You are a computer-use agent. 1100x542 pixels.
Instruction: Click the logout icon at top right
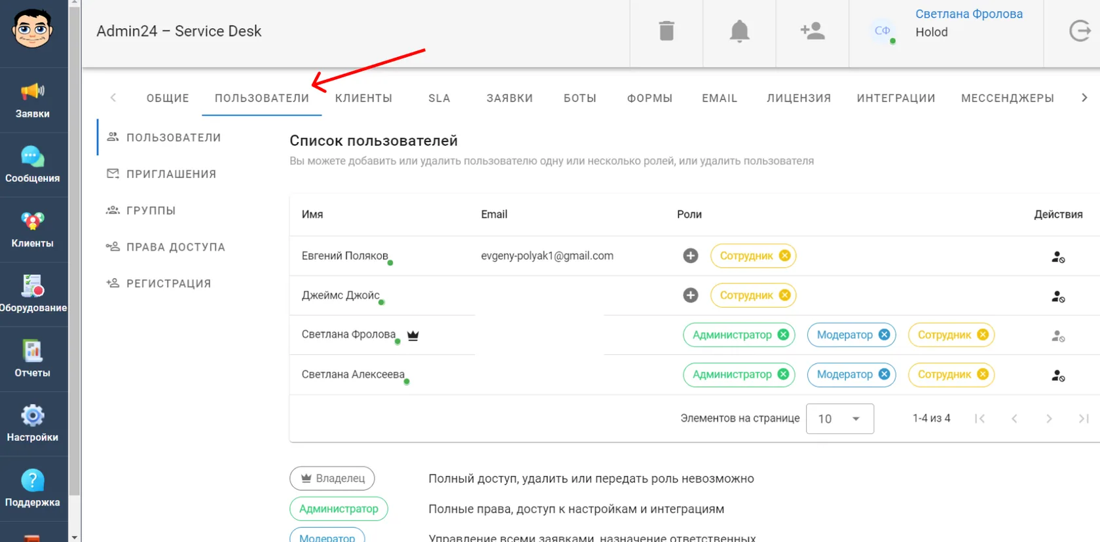[x=1080, y=31]
